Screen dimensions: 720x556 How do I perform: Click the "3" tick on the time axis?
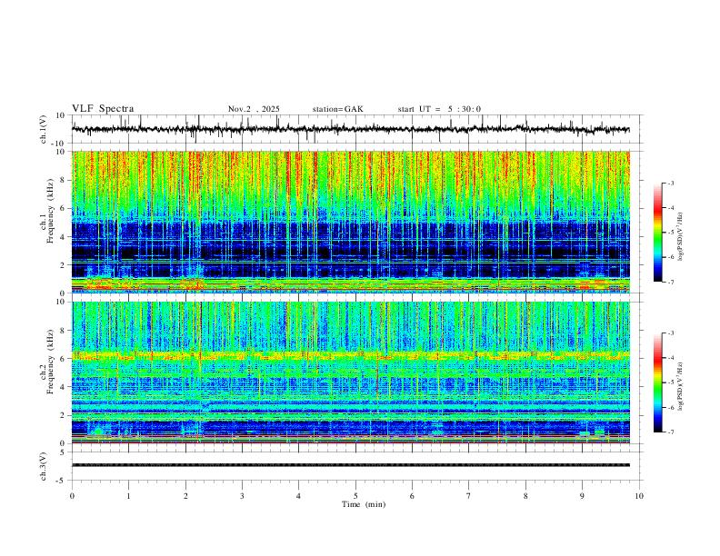242,496
